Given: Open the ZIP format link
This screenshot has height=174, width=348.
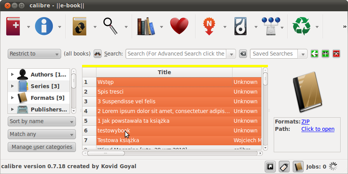Looking at the screenshot, I should 305,122.
